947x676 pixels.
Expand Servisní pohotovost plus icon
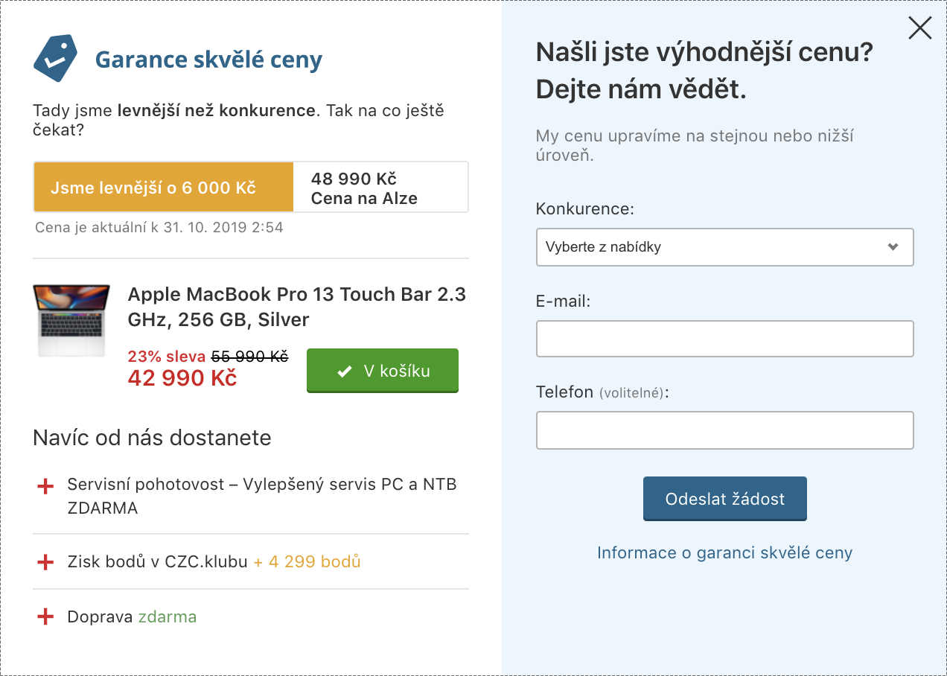coord(45,486)
